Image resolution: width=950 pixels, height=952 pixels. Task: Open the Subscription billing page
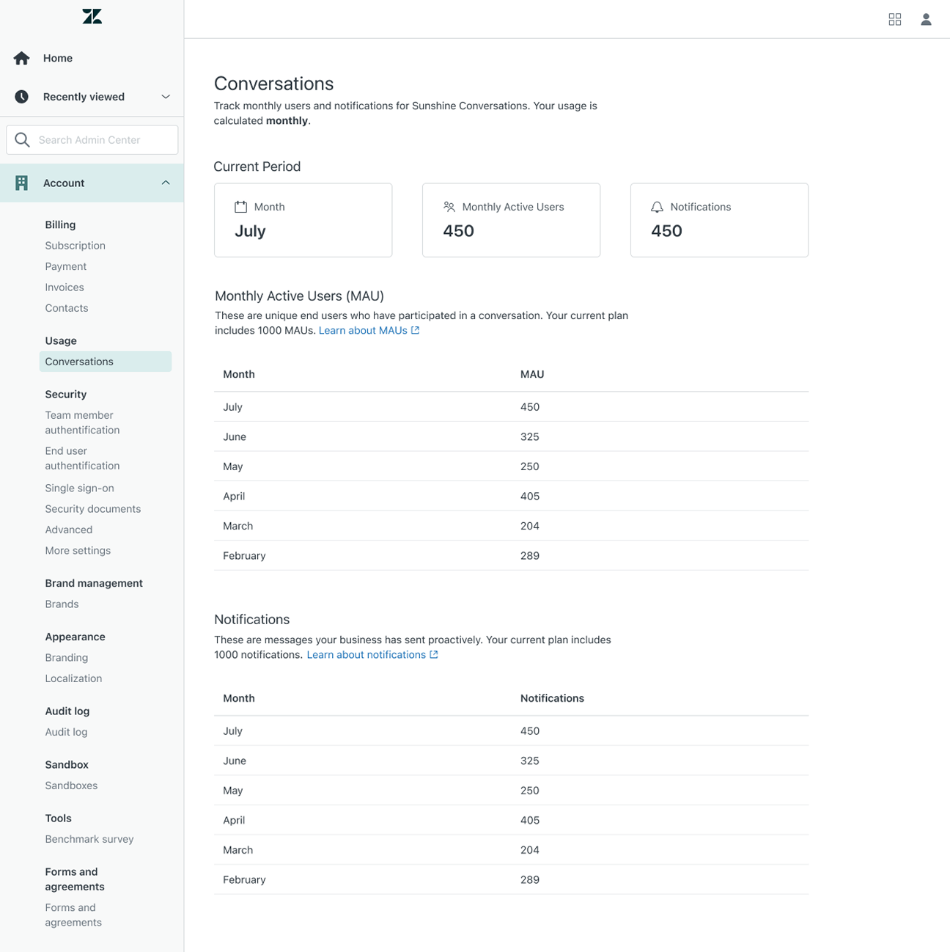click(x=75, y=246)
